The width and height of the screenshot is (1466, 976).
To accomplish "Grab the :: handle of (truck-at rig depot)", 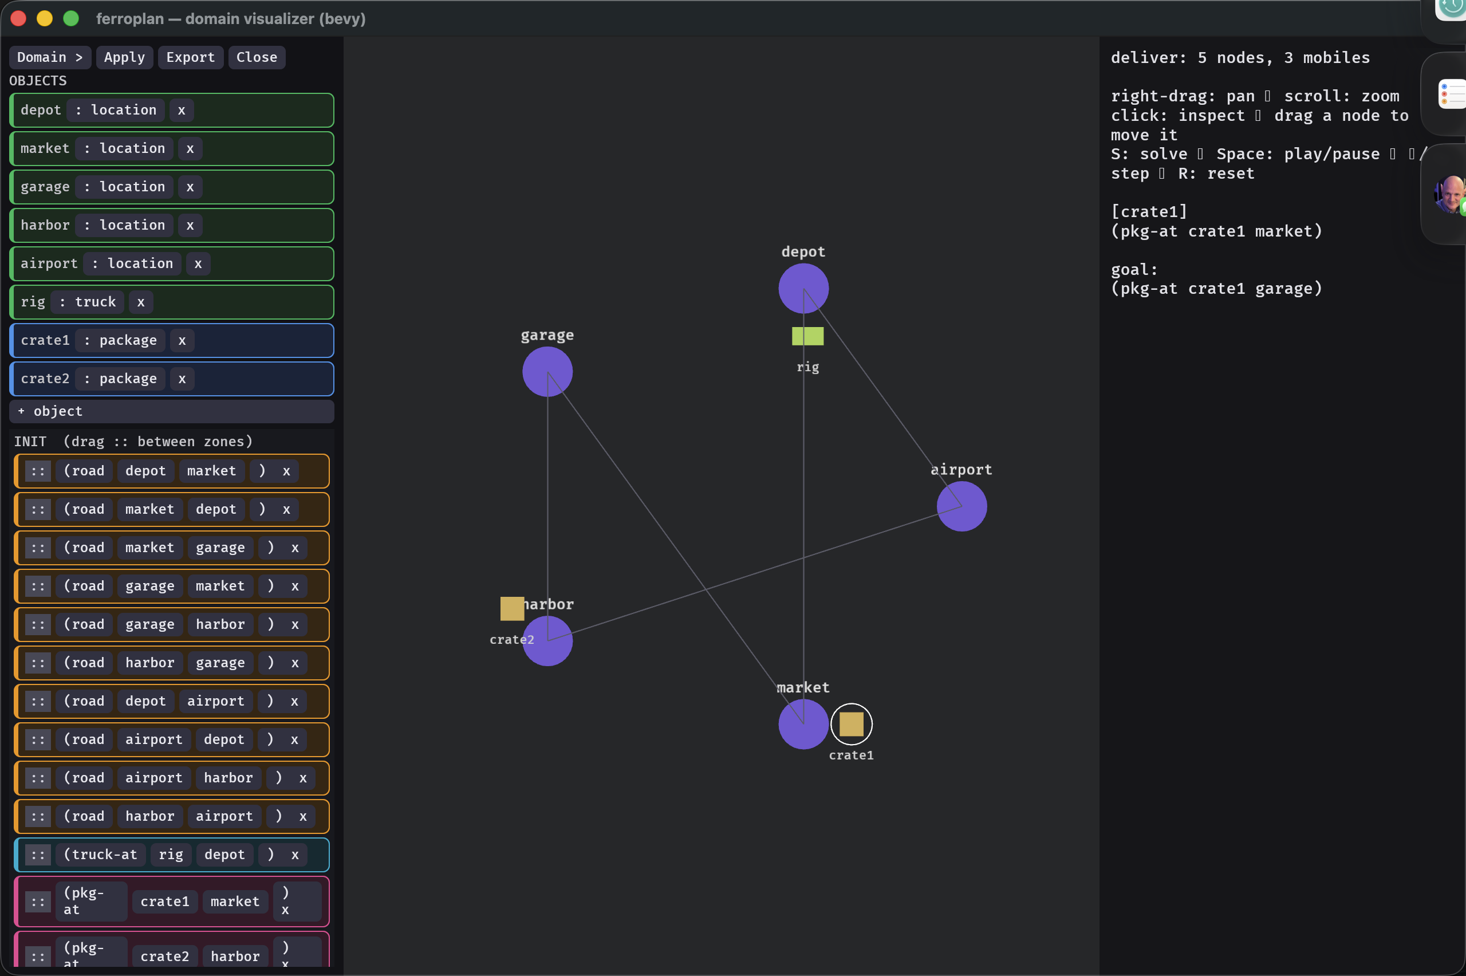I will (38, 855).
